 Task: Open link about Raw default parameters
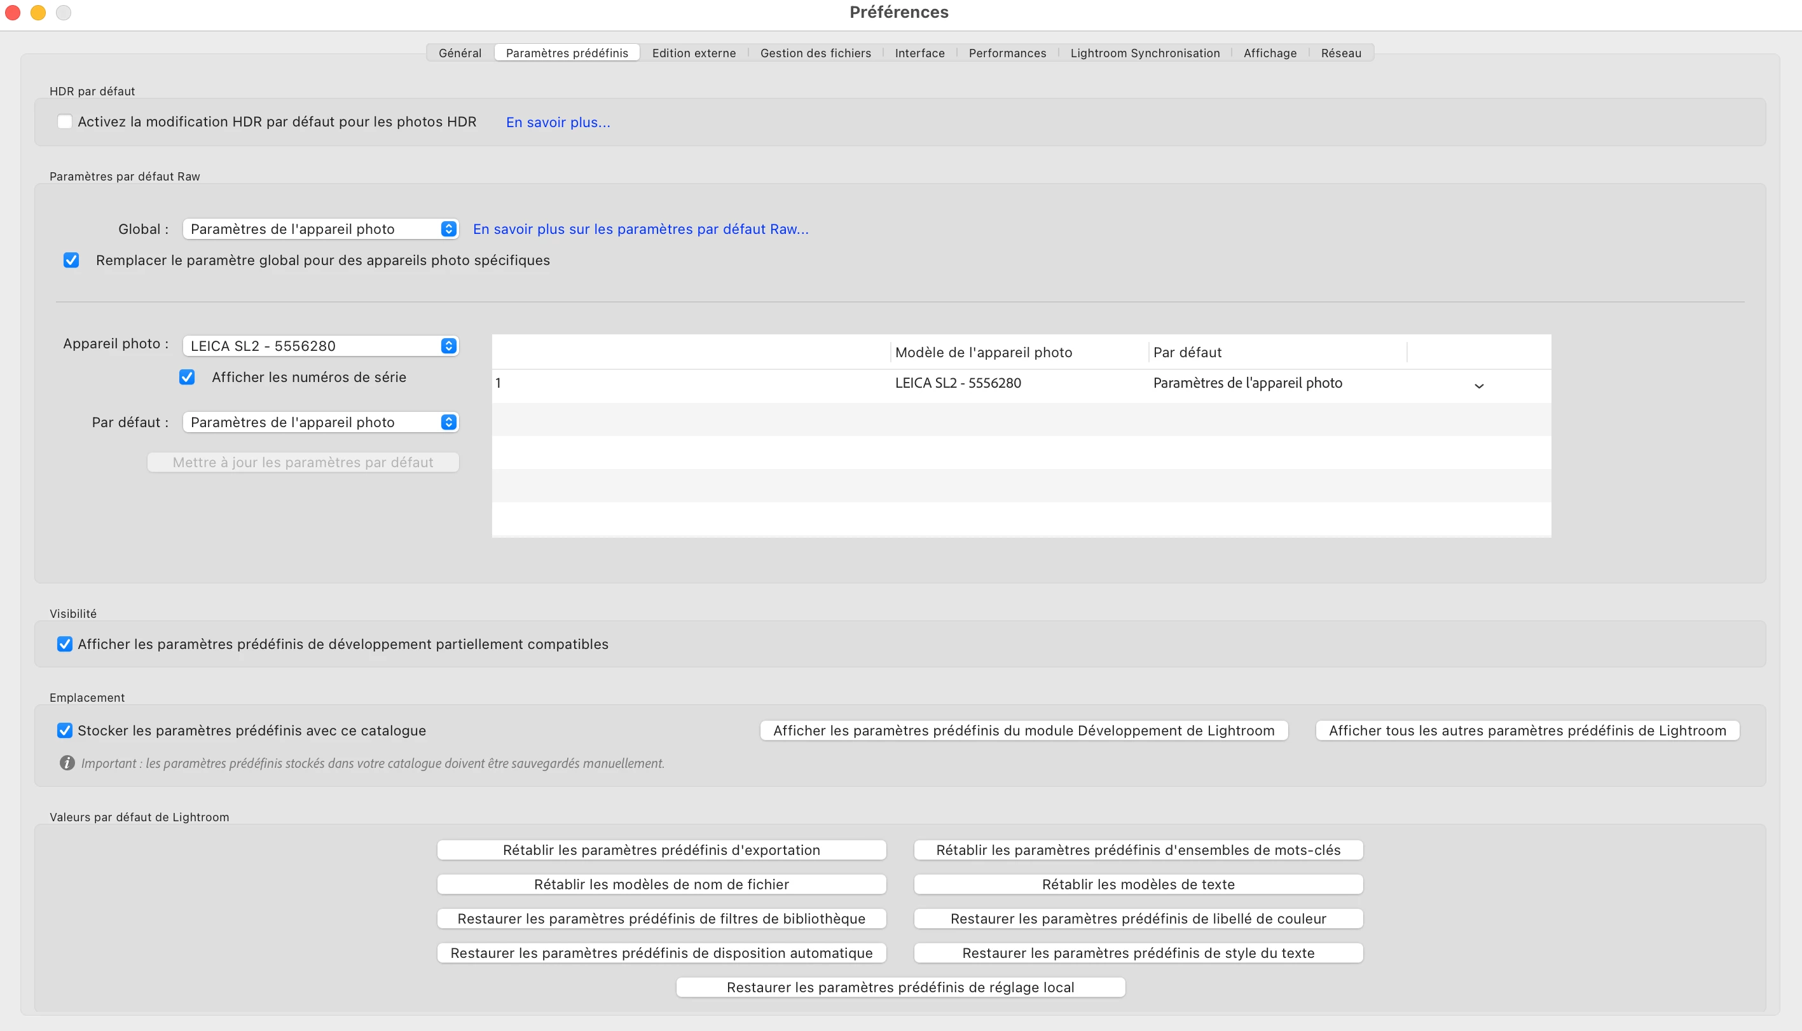640,229
